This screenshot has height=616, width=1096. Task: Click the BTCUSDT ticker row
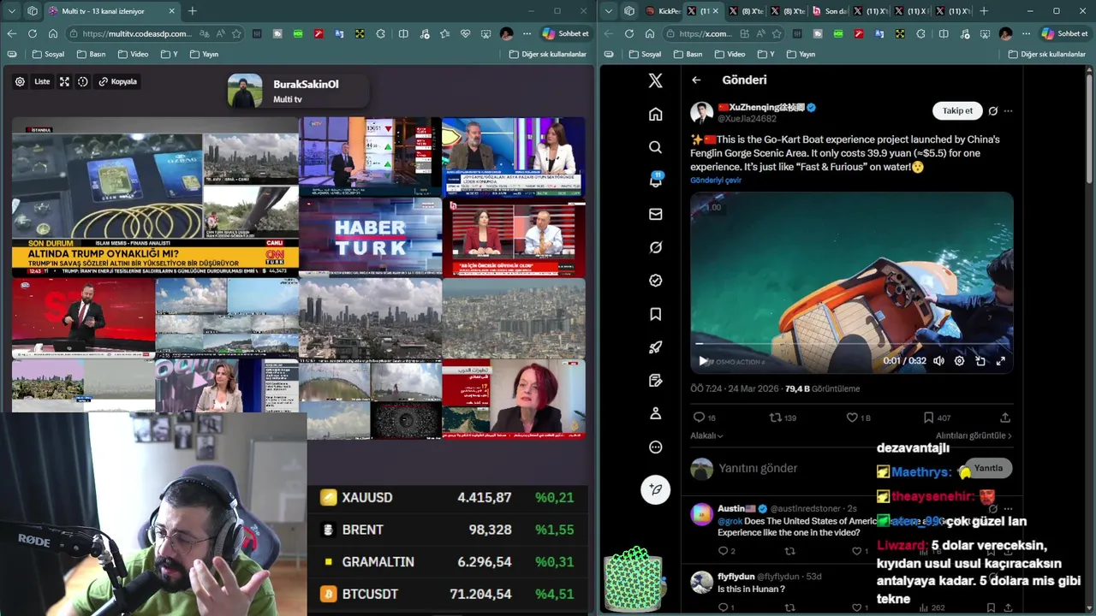click(447, 594)
